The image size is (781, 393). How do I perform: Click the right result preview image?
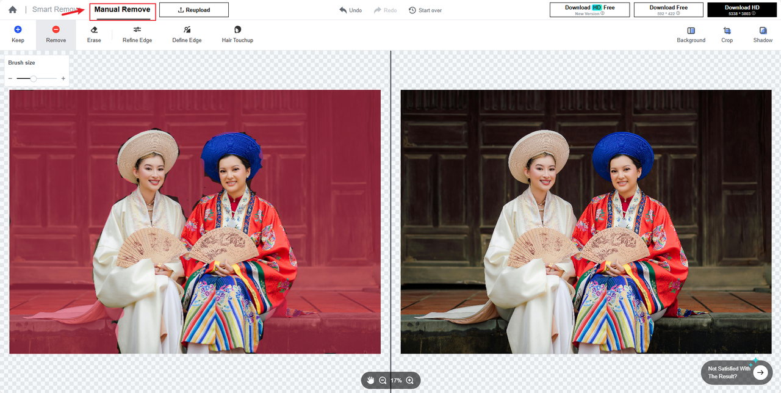tap(586, 222)
